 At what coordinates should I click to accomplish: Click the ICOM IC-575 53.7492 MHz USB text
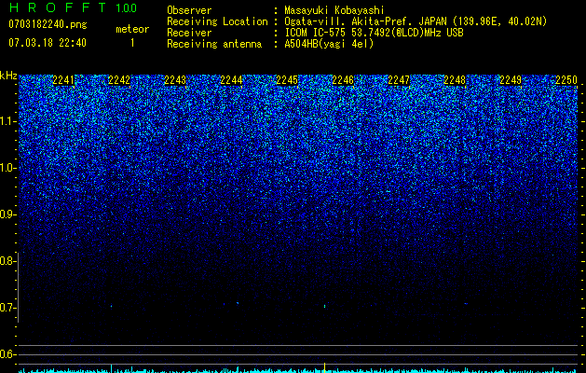(x=374, y=33)
